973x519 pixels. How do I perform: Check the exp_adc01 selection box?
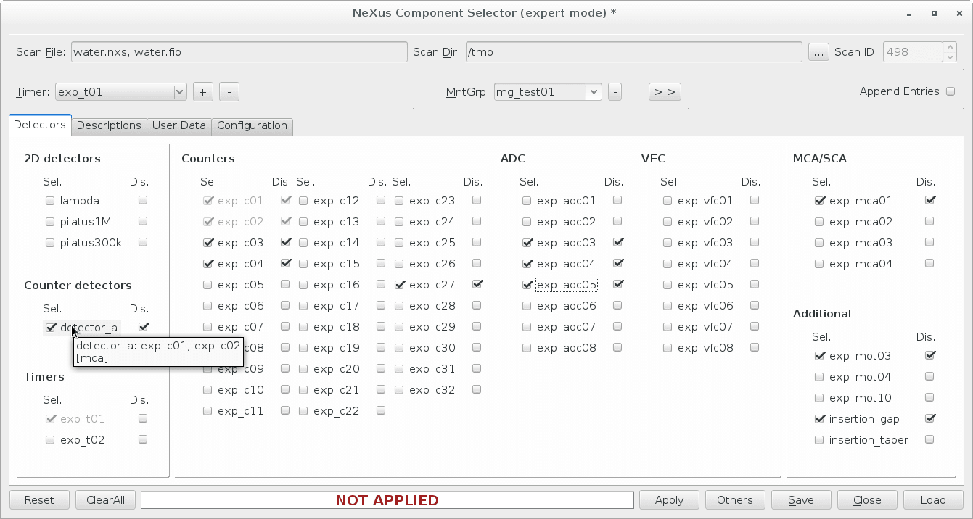pos(527,201)
